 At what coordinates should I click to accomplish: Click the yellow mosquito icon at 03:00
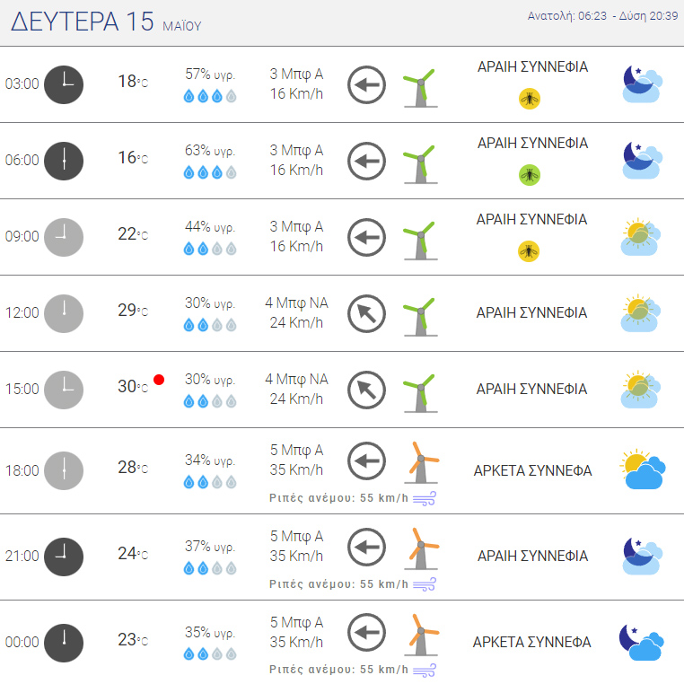point(529,99)
